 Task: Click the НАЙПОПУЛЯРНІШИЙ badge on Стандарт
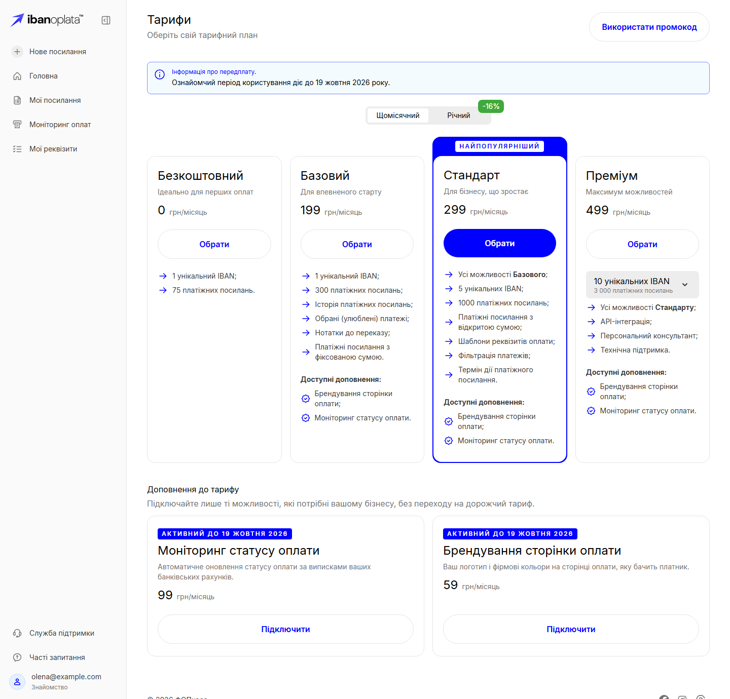[499, 146]
